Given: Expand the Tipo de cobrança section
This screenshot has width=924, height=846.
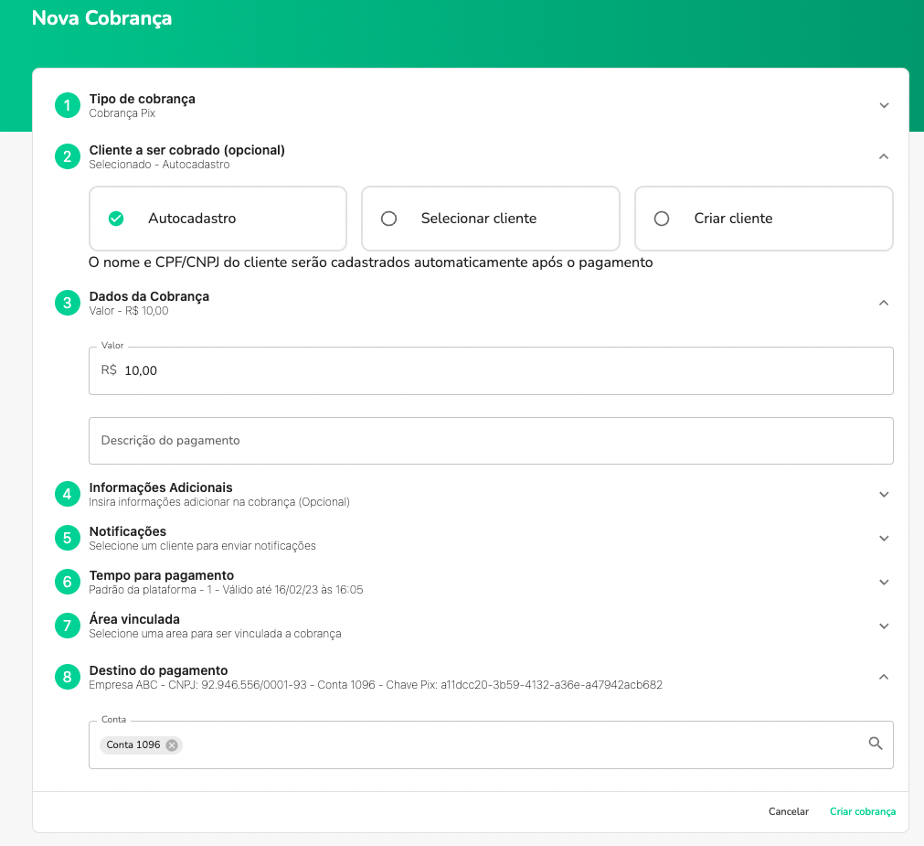Looking at the screenshot, I should (884, 105).
